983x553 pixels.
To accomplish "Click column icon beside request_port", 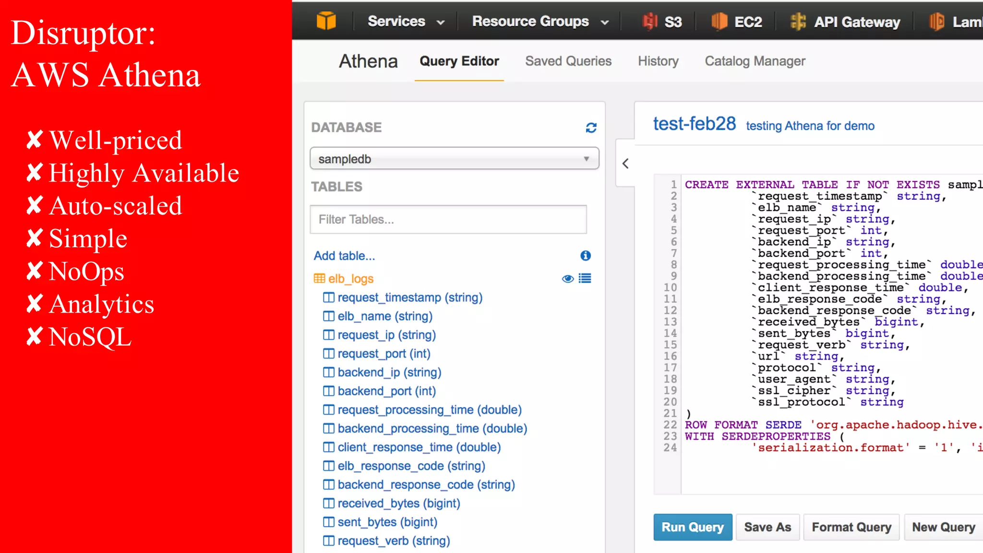I will (x=329, y=354).
